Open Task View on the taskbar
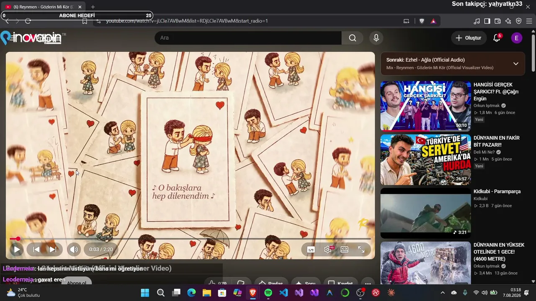The image size is (536, 301). click(x=176, y=293)
